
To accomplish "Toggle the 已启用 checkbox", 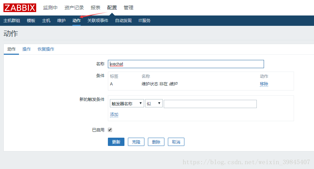I will click(x=110, y=130).
